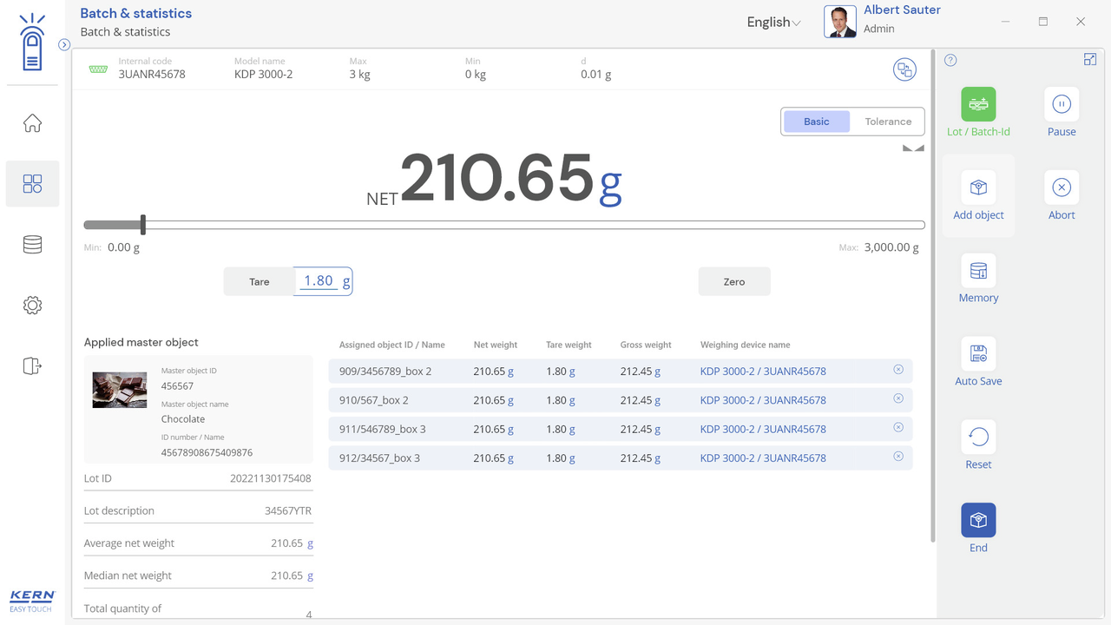Open the Memory function
This screenshot has width=1111, height=625.
pyautogui.click(x=978, y=271)
